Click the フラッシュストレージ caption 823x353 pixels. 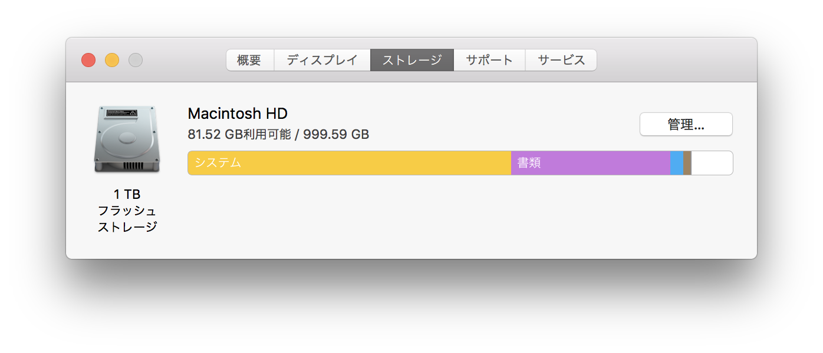pos(127,218)
